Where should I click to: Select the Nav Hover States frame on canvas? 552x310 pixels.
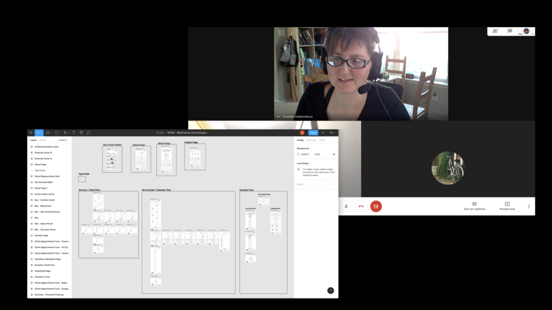pos(112,159)
